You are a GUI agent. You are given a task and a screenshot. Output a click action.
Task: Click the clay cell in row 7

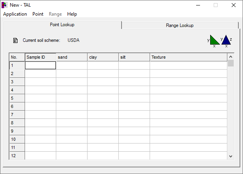click(103, 115)
